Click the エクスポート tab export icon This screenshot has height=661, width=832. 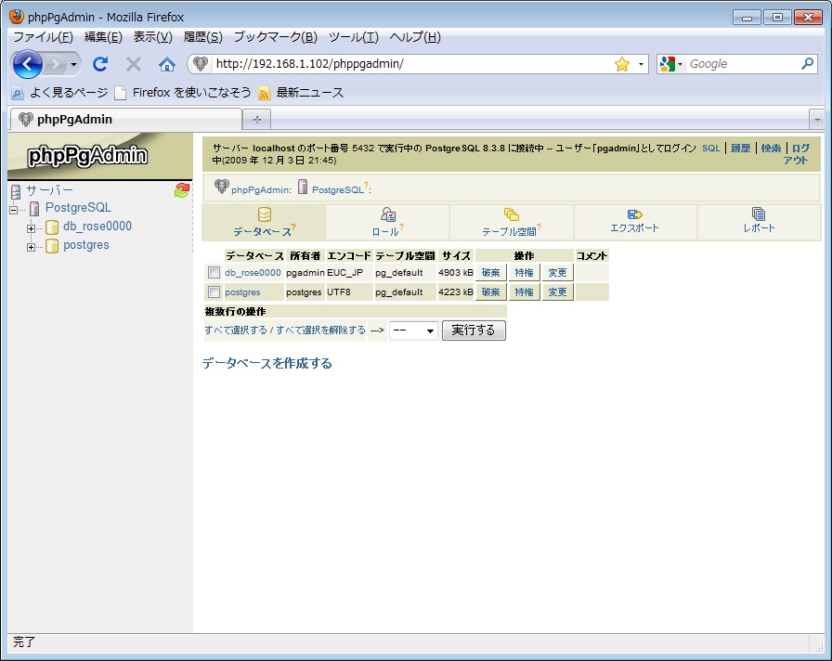coord(634,214)
